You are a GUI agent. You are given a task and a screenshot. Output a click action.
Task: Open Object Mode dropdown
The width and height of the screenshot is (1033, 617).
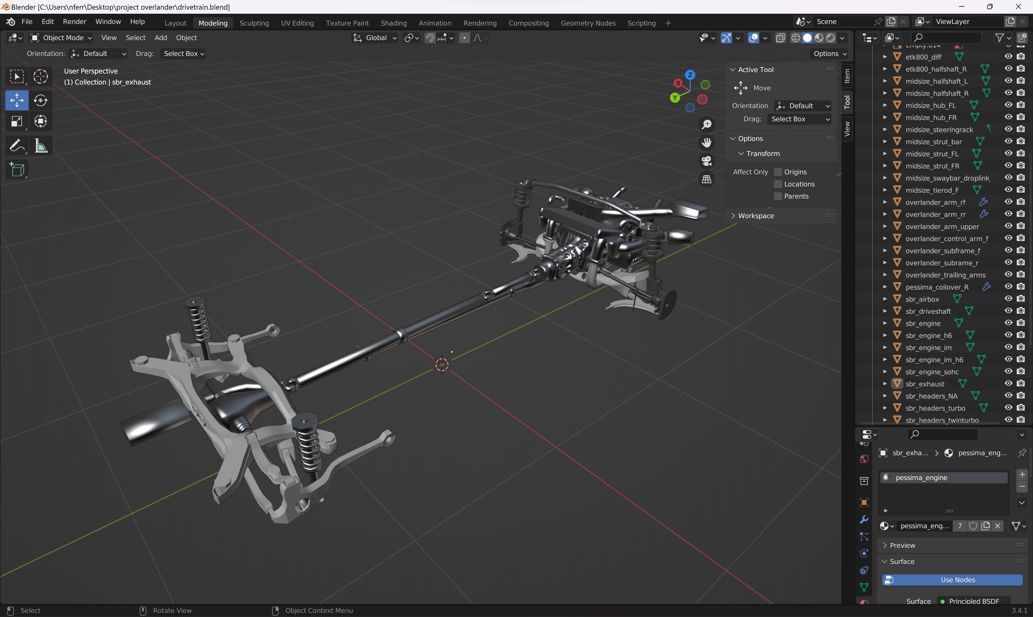click(61, 38)
